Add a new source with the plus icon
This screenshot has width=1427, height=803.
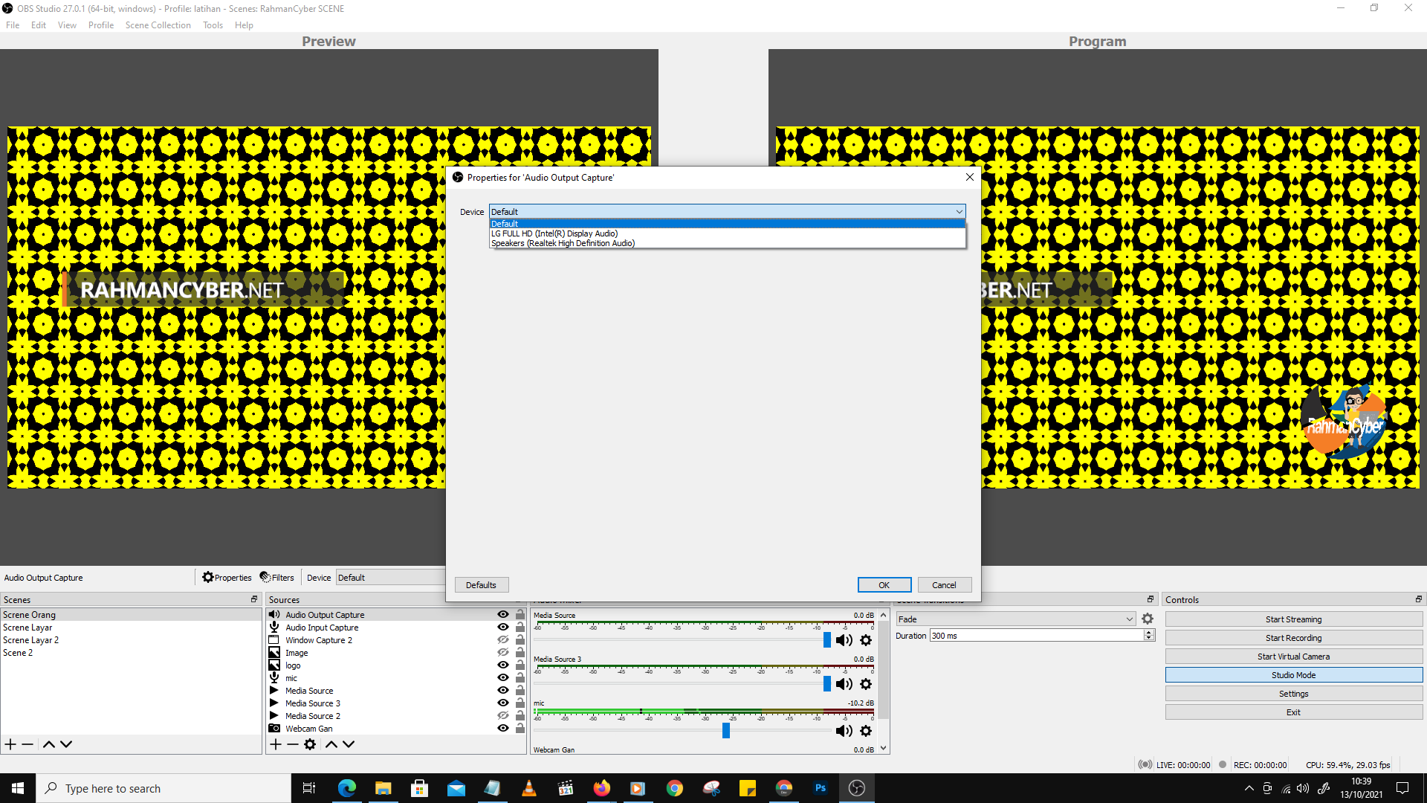275,744
